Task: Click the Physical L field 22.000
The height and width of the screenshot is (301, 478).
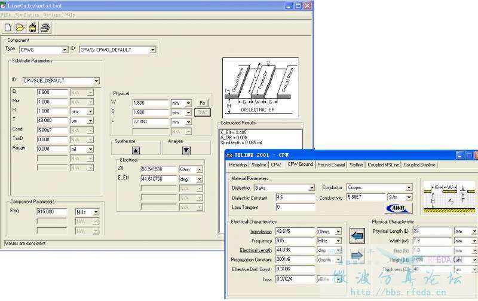Action: [151, 122]
